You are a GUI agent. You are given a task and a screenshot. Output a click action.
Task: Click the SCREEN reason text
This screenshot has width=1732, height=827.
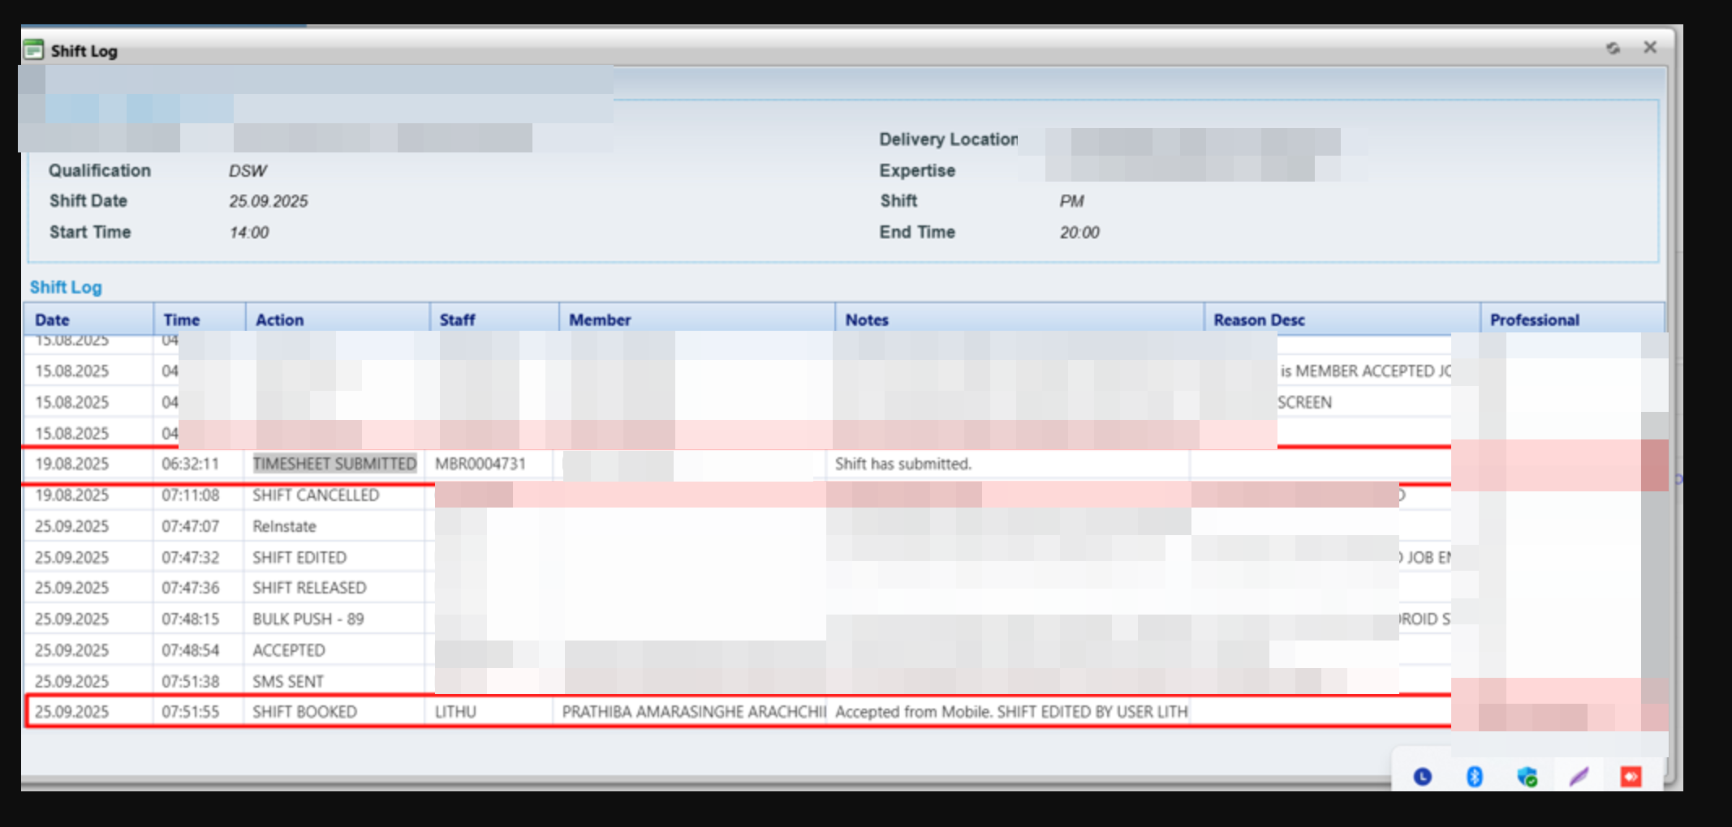point(1305,402)
